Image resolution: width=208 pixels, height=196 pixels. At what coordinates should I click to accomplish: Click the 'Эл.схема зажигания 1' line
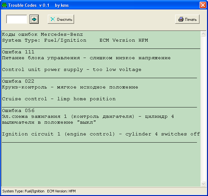[88, 117]
